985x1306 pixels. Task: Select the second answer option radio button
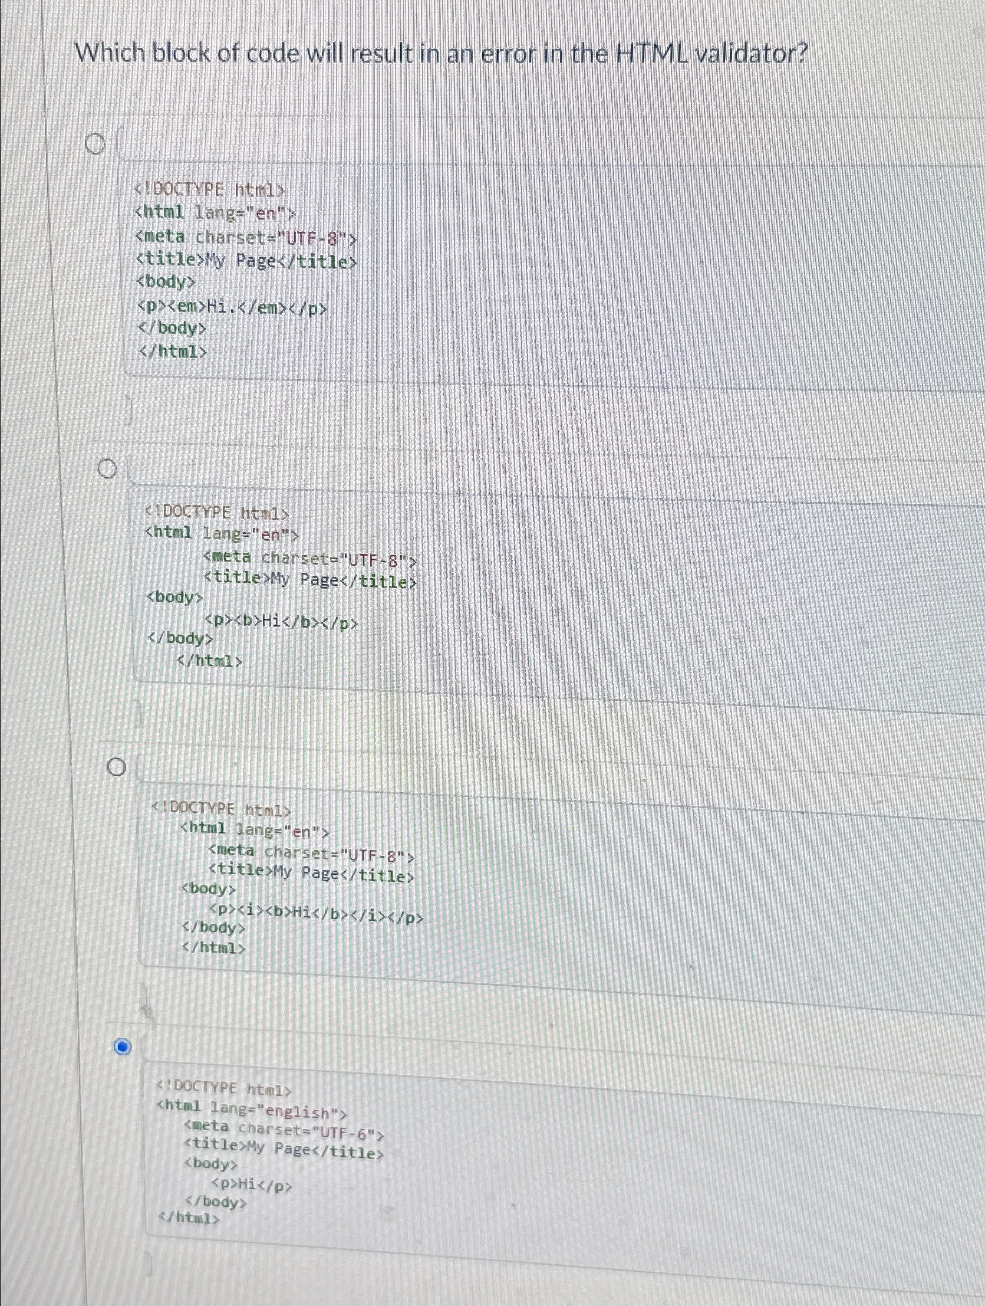coord(107,468)
